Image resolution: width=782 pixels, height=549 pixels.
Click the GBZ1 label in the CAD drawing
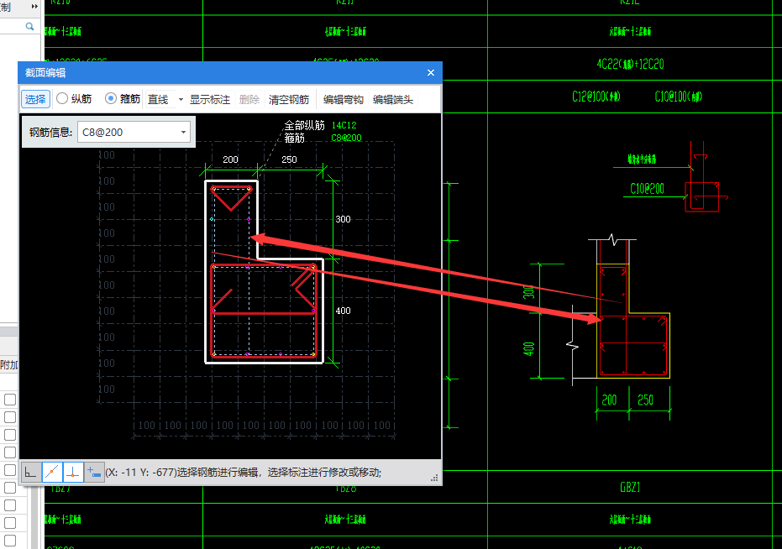coord(630,487)
